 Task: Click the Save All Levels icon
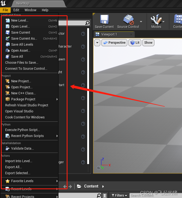(8, 45)
